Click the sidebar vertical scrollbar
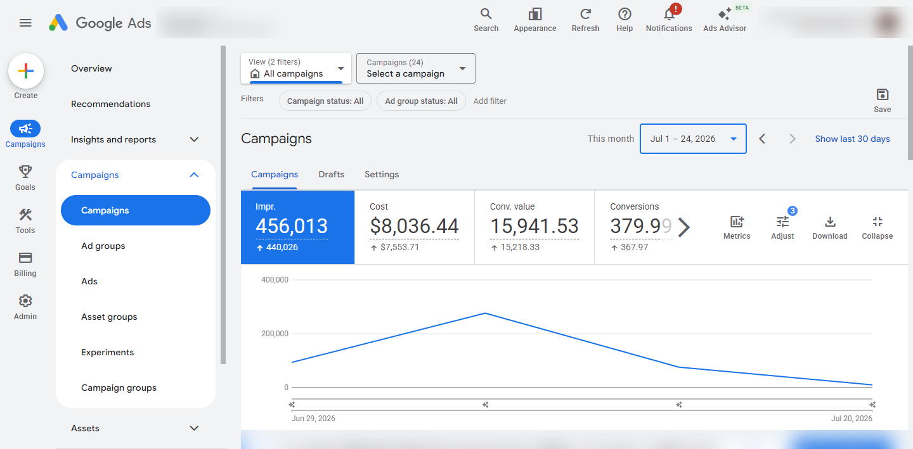913x449 pixels. (x=223, y=205)
